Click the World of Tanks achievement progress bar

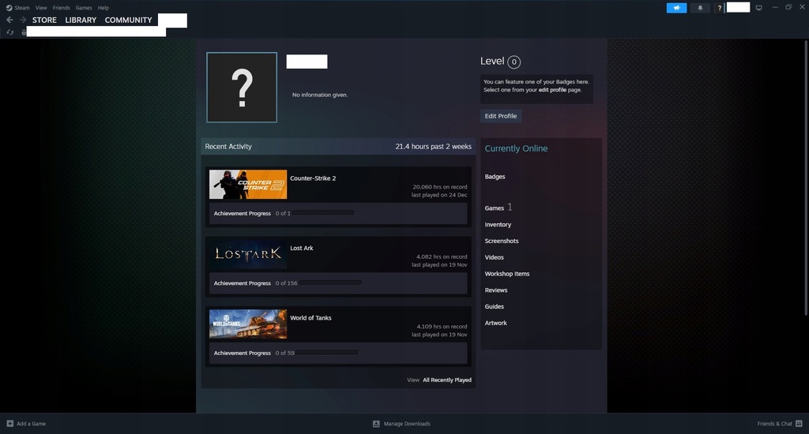pos(328,353)
